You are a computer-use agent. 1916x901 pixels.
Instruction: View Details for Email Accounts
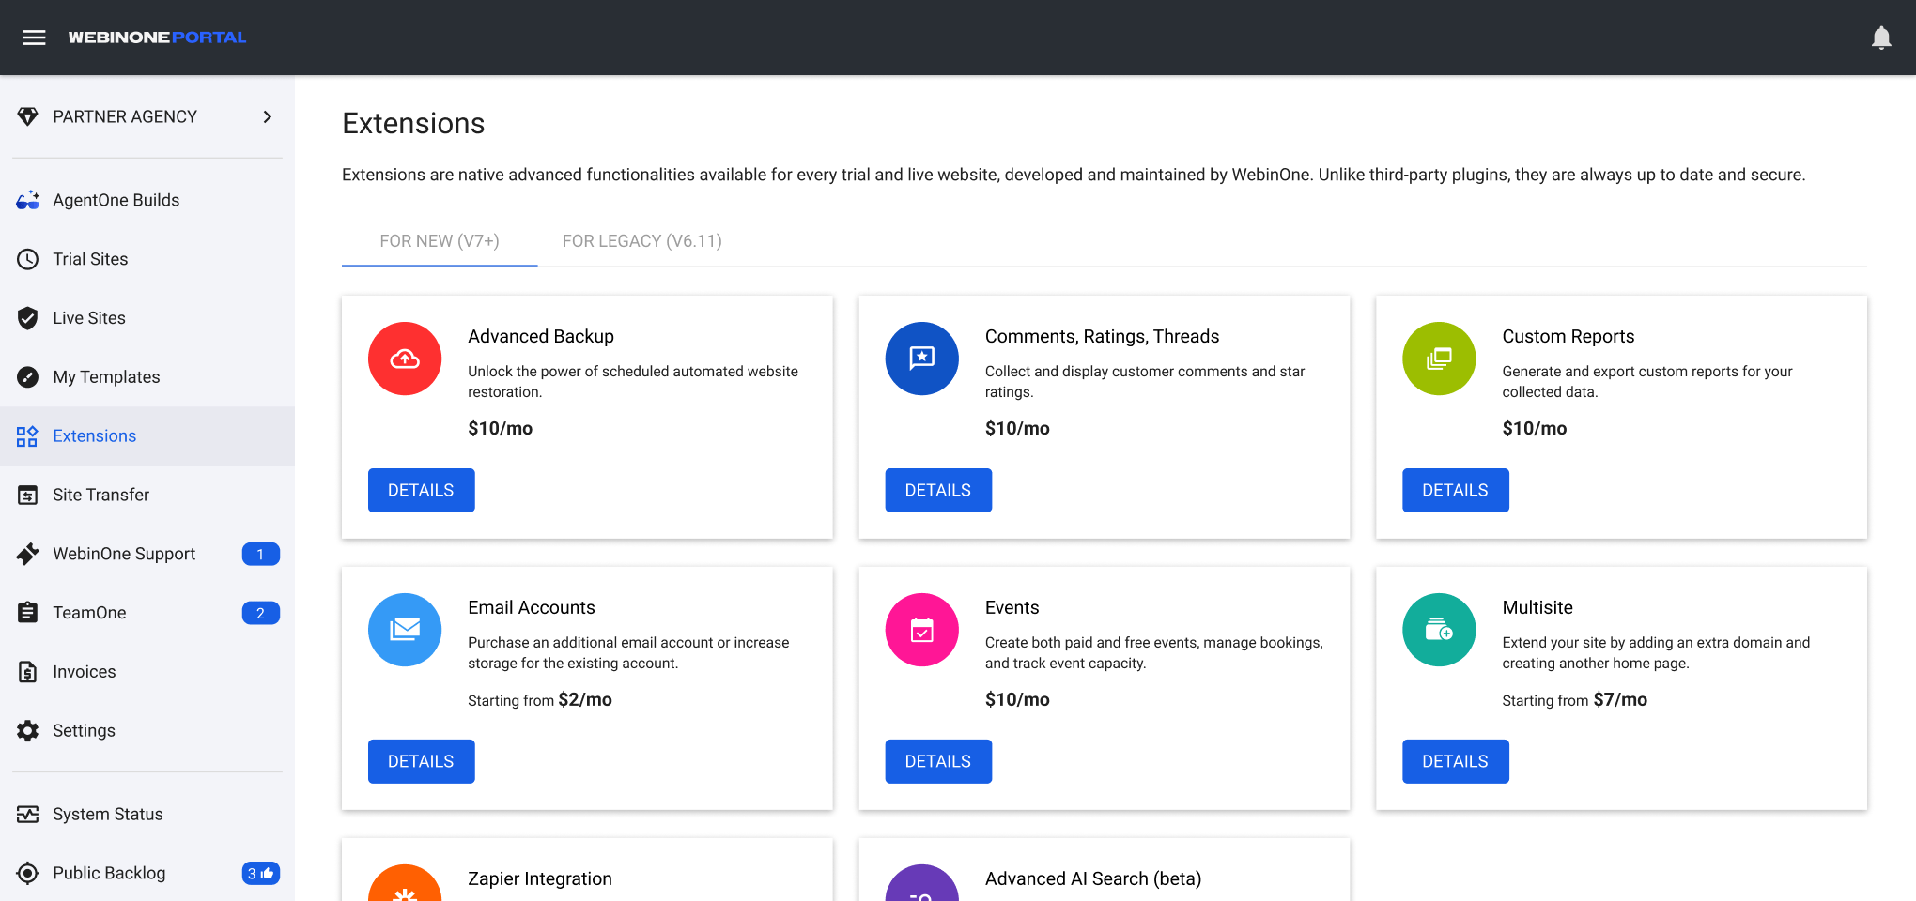[x=421, y=761]
